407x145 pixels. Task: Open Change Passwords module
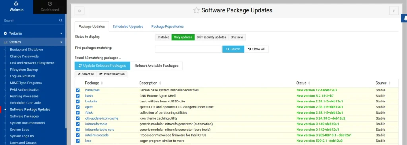[24, 56]
